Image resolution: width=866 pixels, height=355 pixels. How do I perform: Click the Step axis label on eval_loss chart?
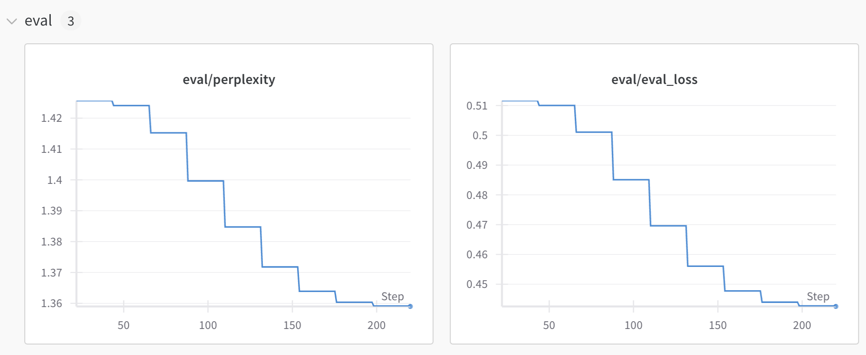click(x=818, y=297)
